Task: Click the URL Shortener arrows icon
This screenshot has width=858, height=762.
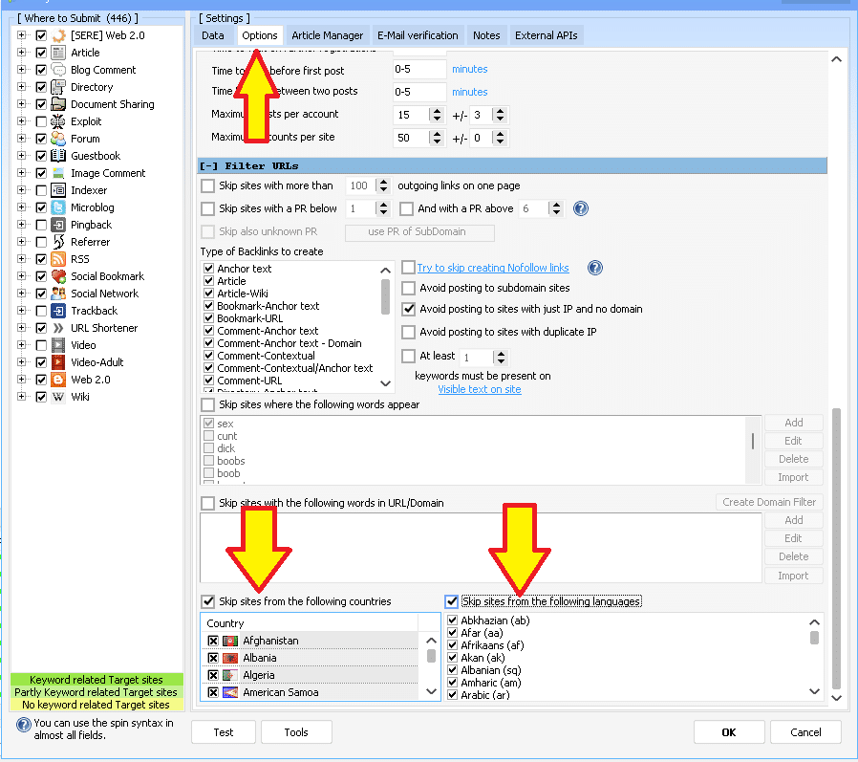Action: pyautogui.click(x=58, y=328)
